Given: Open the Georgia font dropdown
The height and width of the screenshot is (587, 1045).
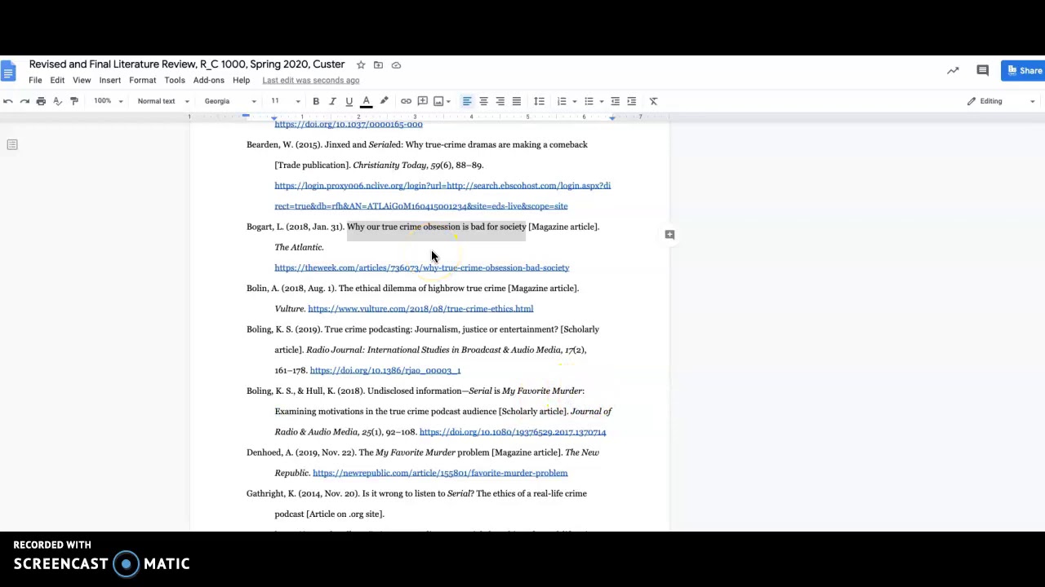Looking at the screenshot, I should pyautogui.click(x=230, y=101).
